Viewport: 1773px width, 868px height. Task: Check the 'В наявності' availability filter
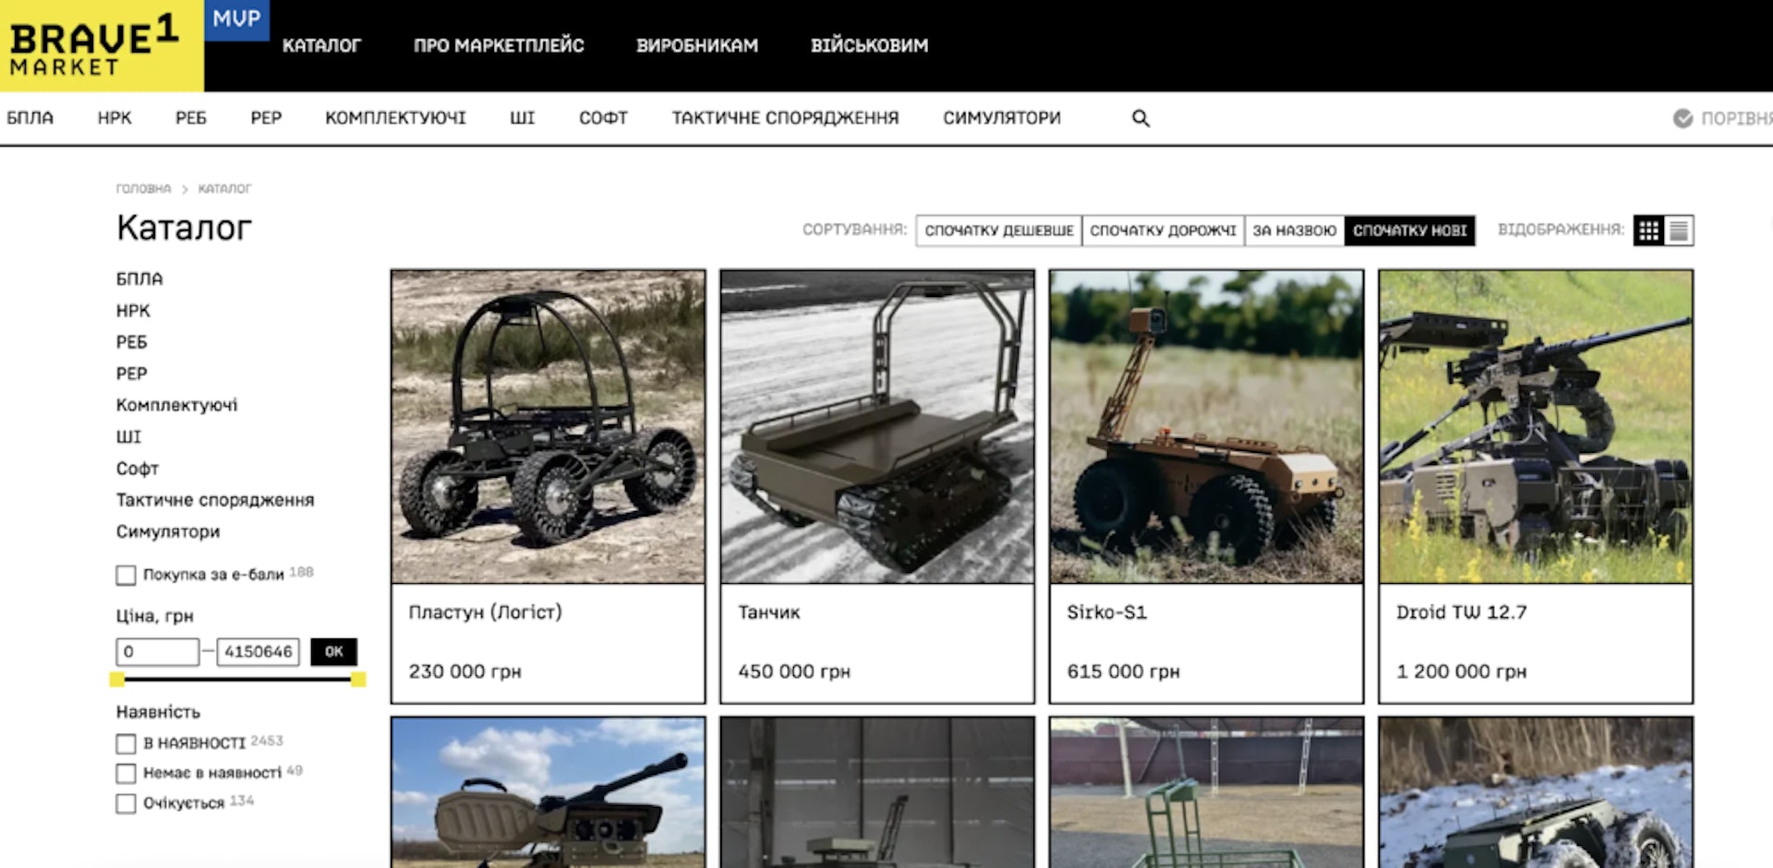pos(127,743)
